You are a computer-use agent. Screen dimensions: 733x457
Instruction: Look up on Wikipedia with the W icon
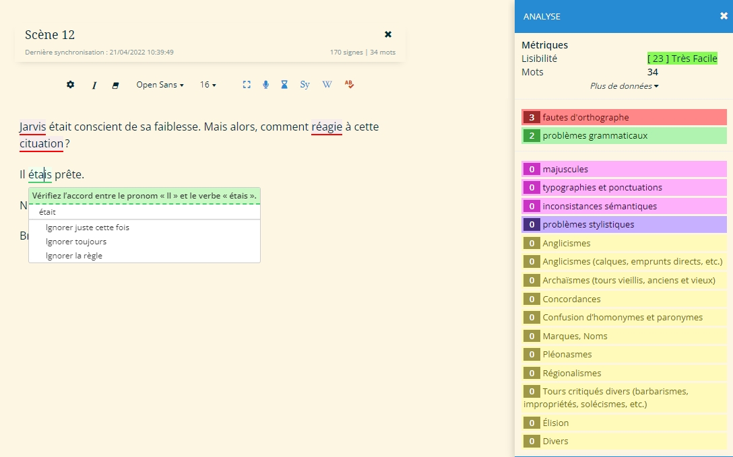click(327, 85)
